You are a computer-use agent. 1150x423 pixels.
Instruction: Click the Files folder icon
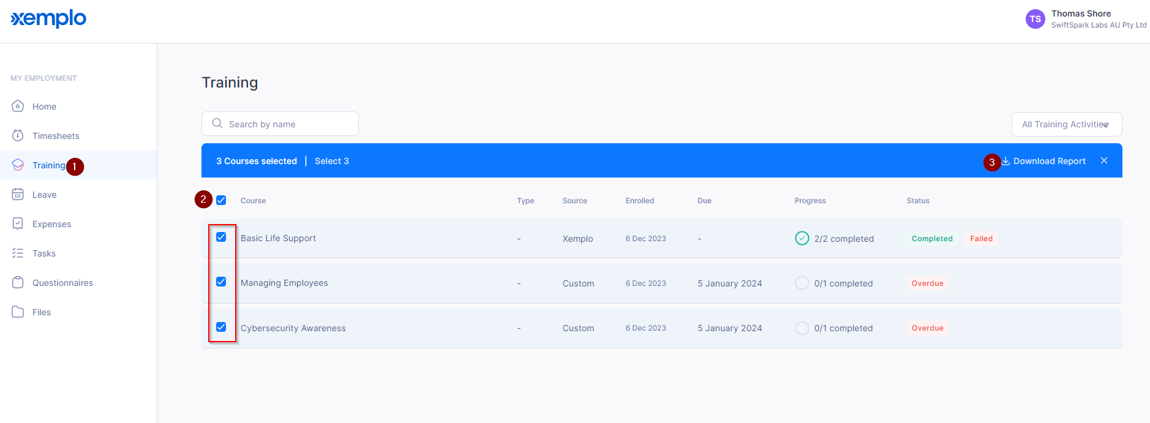pos(18,312)
